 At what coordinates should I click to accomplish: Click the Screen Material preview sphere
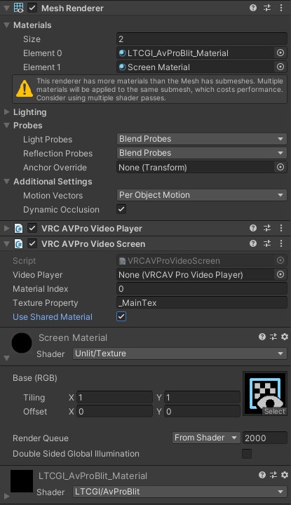coord(22,343)
